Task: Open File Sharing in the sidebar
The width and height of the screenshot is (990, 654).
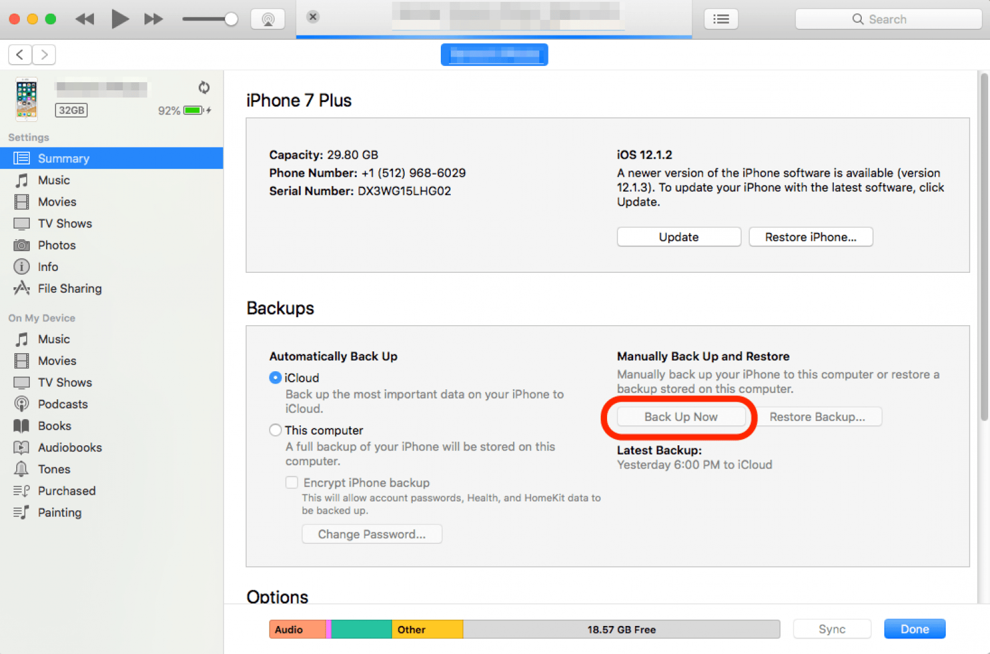Action: tap(111, 288)
